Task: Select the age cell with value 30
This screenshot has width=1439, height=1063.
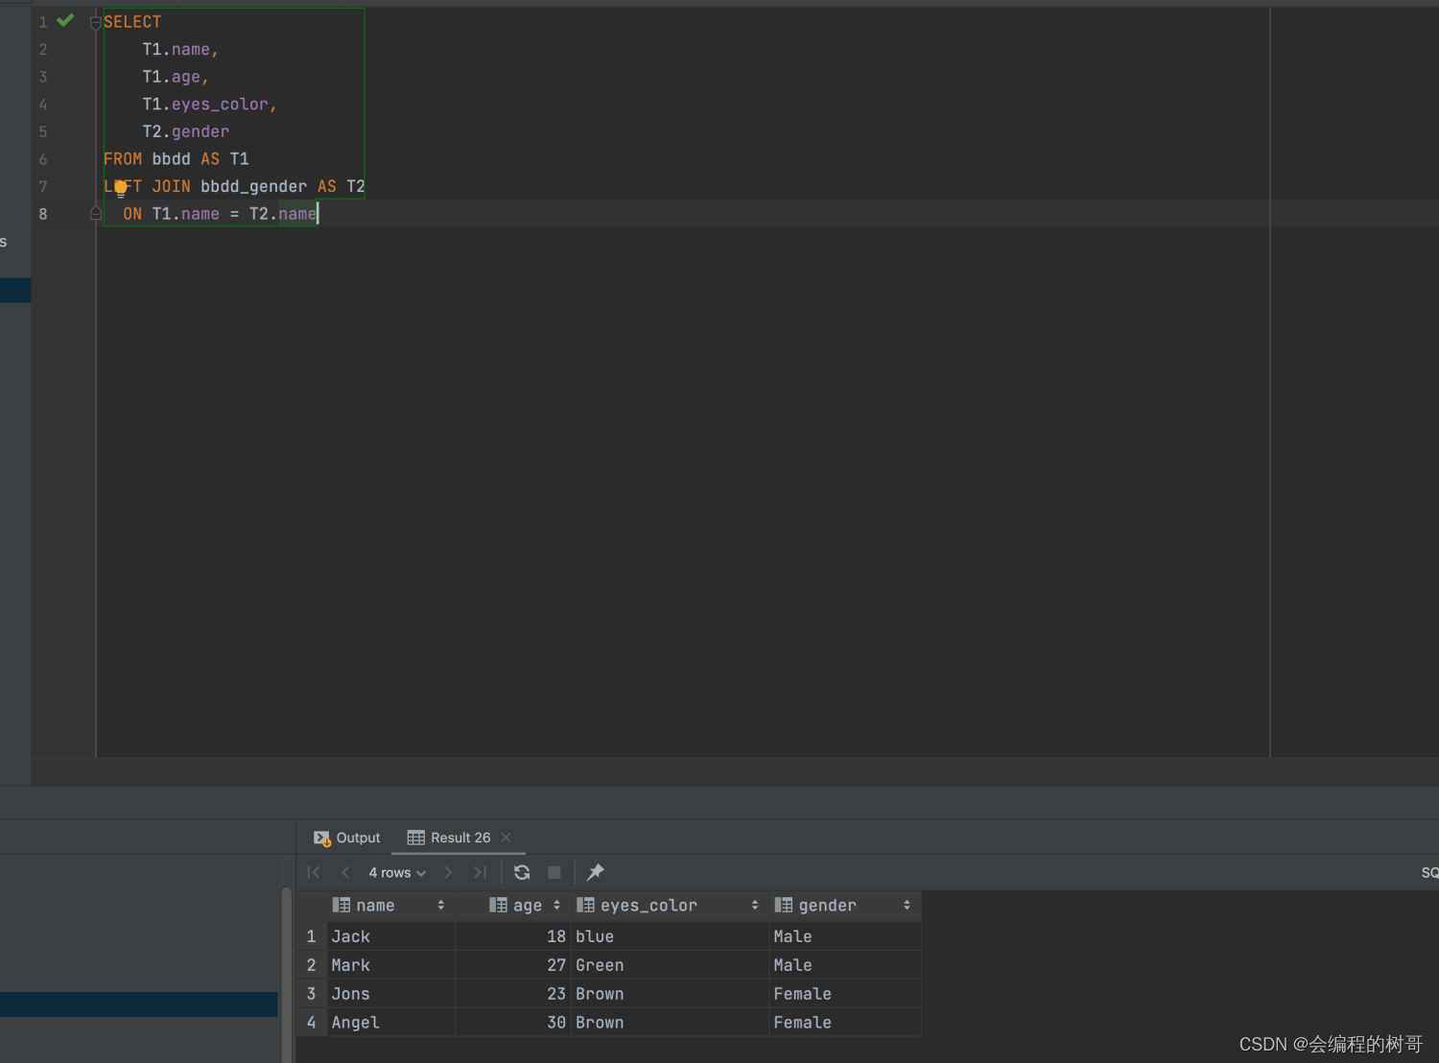Action: [513, 1023]
